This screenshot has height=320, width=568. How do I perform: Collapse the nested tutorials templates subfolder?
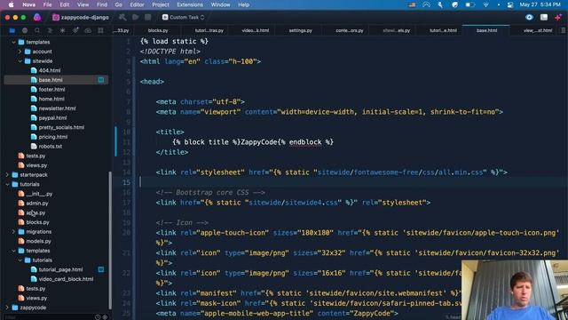20,260
